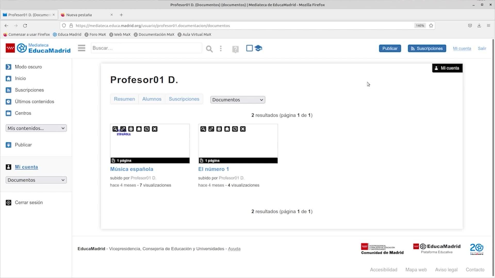Click the empty square box icon in header
495x278 pixels.
click(x=249, y=48)
